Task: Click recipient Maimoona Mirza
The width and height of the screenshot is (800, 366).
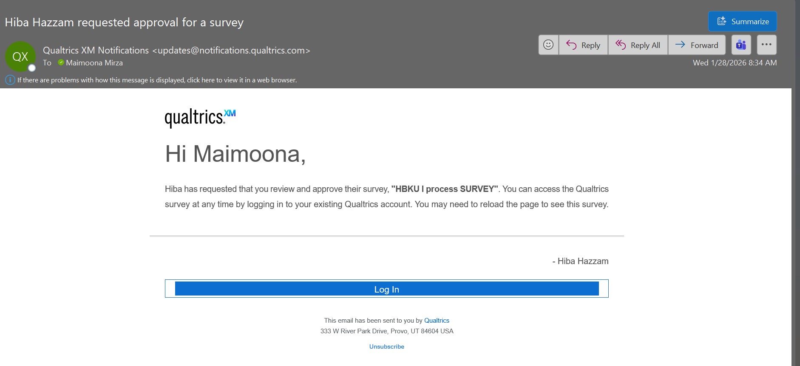Action: tap(94, 63)
